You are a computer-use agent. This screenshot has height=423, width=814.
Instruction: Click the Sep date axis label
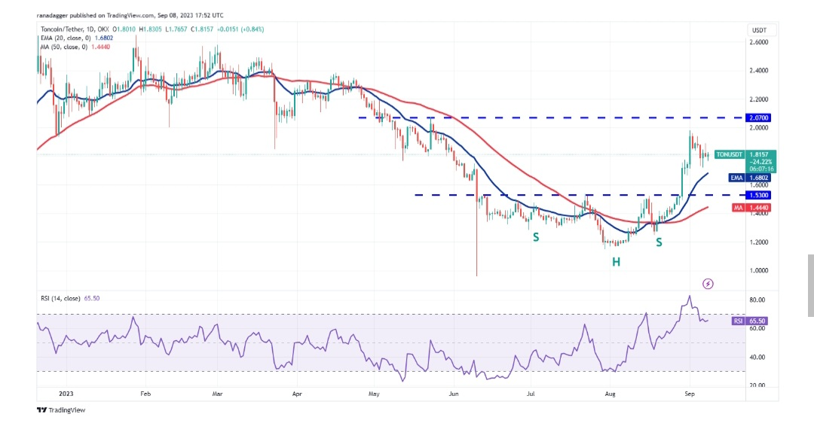pyautogui.click(x=690, y=394)
